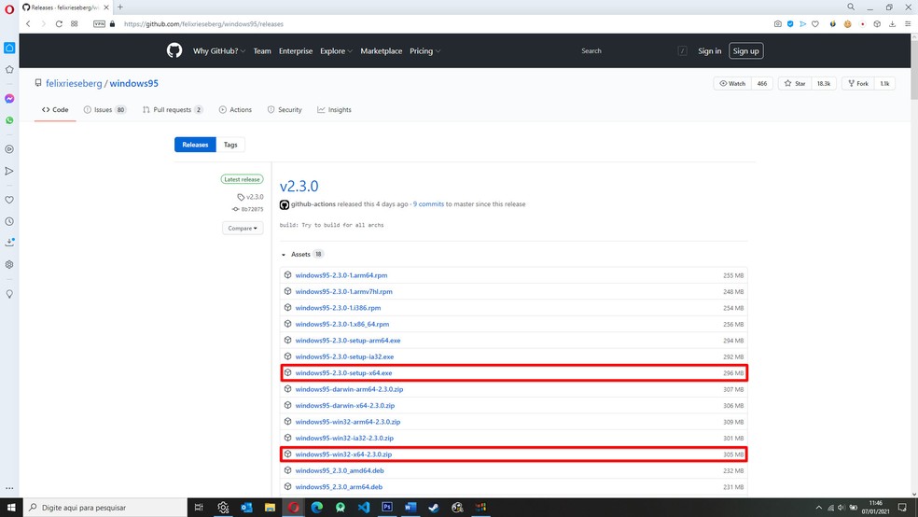Open the Compare dropdown
The image size is (918, 517).
pos(243,229)
